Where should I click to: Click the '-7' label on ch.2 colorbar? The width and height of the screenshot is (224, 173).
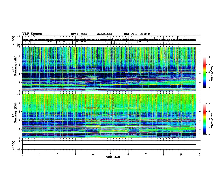(208, 134)
